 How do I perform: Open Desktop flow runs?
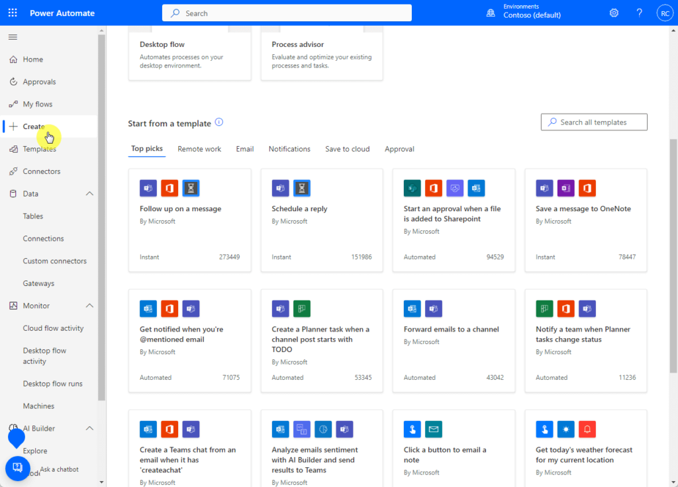point(53,384)
